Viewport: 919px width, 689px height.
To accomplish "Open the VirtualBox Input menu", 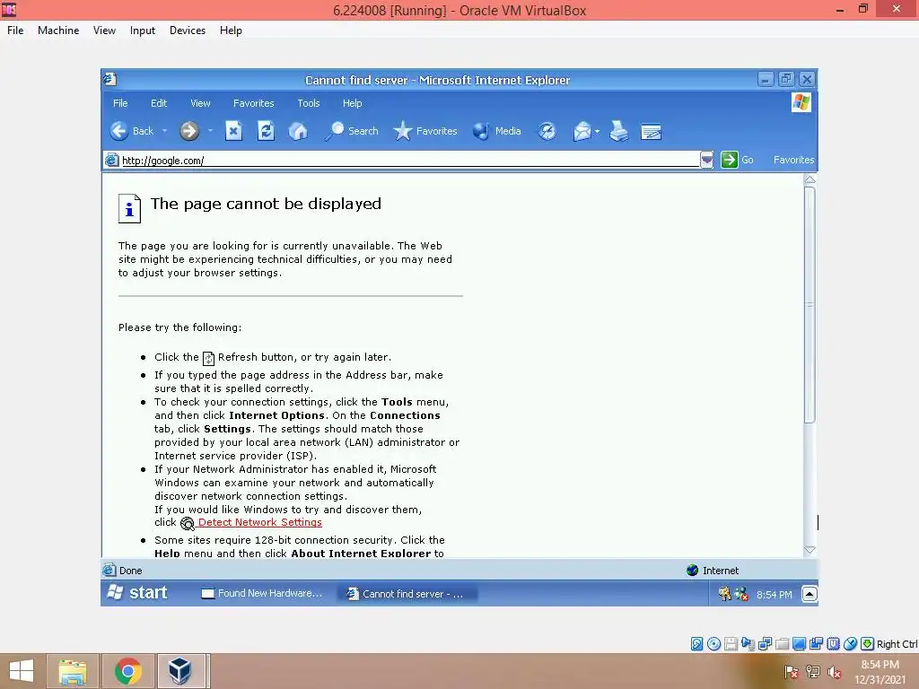I will click(143, 31).
